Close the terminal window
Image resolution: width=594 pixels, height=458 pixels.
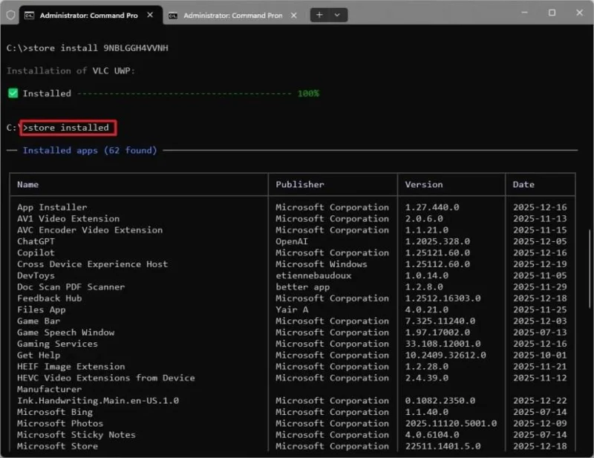(x=580, y=13)
